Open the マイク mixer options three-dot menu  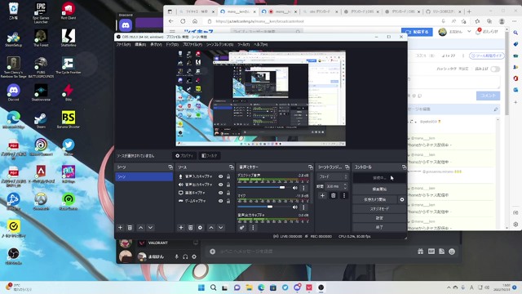[303, 207]
